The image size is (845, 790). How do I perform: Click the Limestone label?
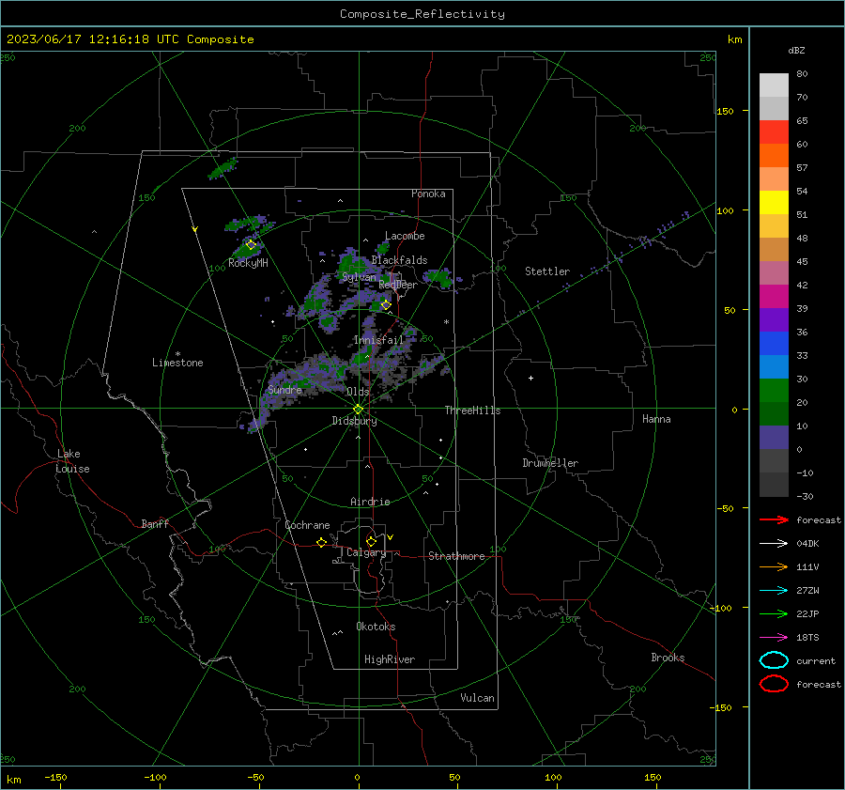(x=177, y=363)
